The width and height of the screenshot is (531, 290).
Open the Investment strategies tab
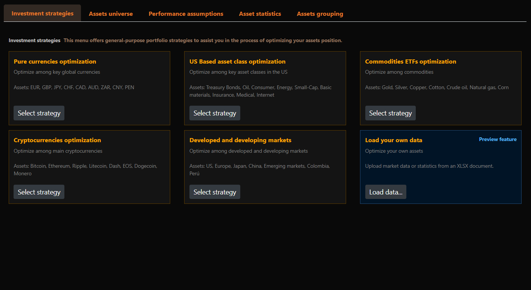tap(43, 14)
